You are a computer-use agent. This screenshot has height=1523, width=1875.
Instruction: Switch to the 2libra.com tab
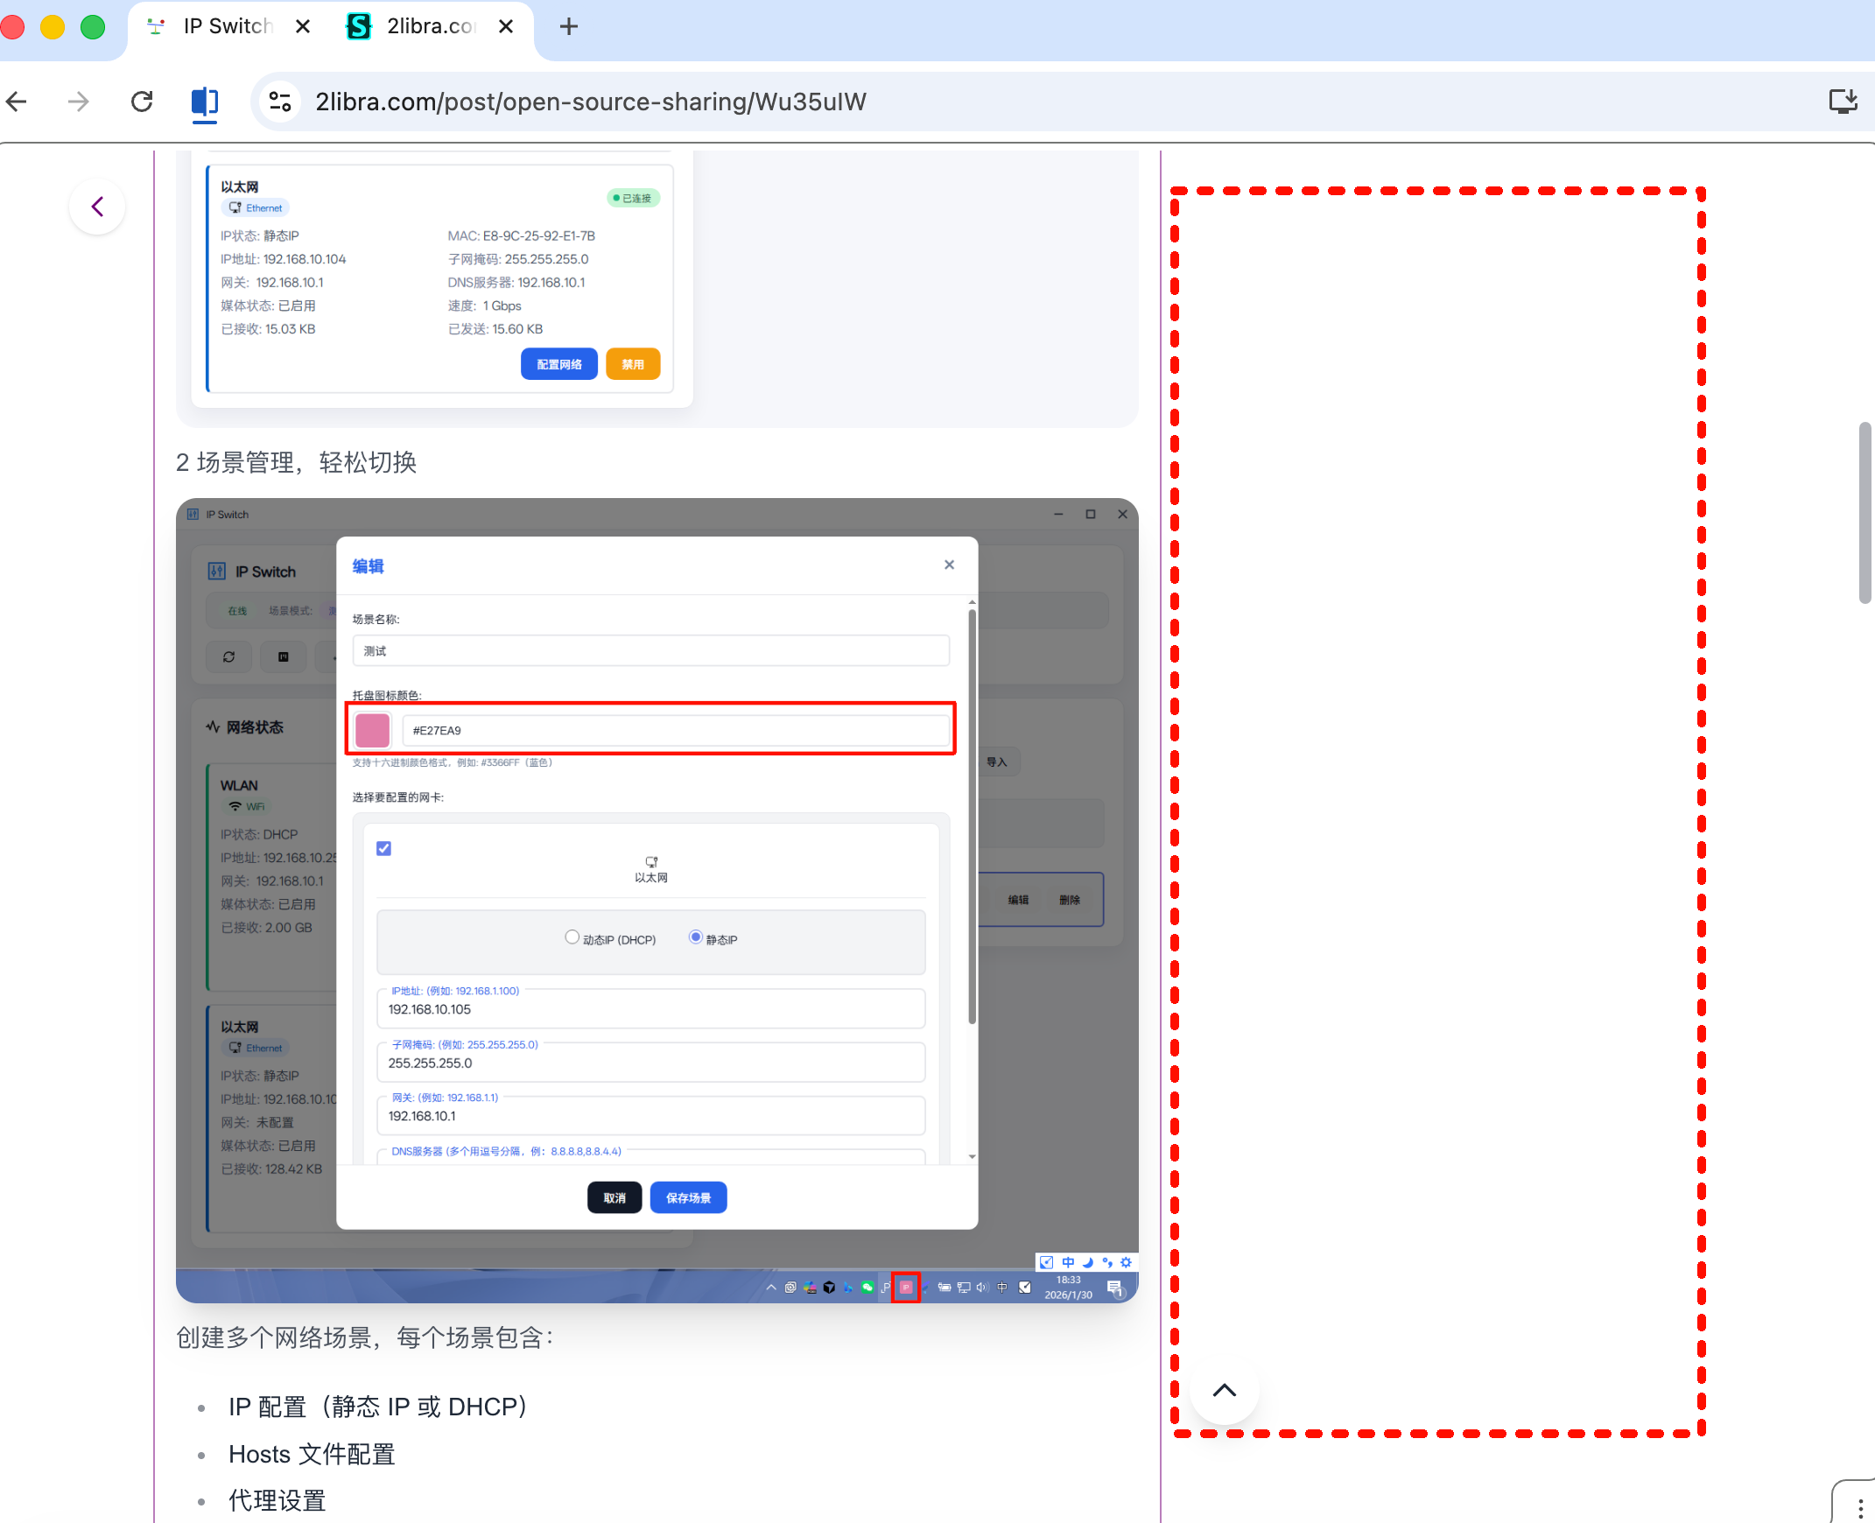[430, 26]
